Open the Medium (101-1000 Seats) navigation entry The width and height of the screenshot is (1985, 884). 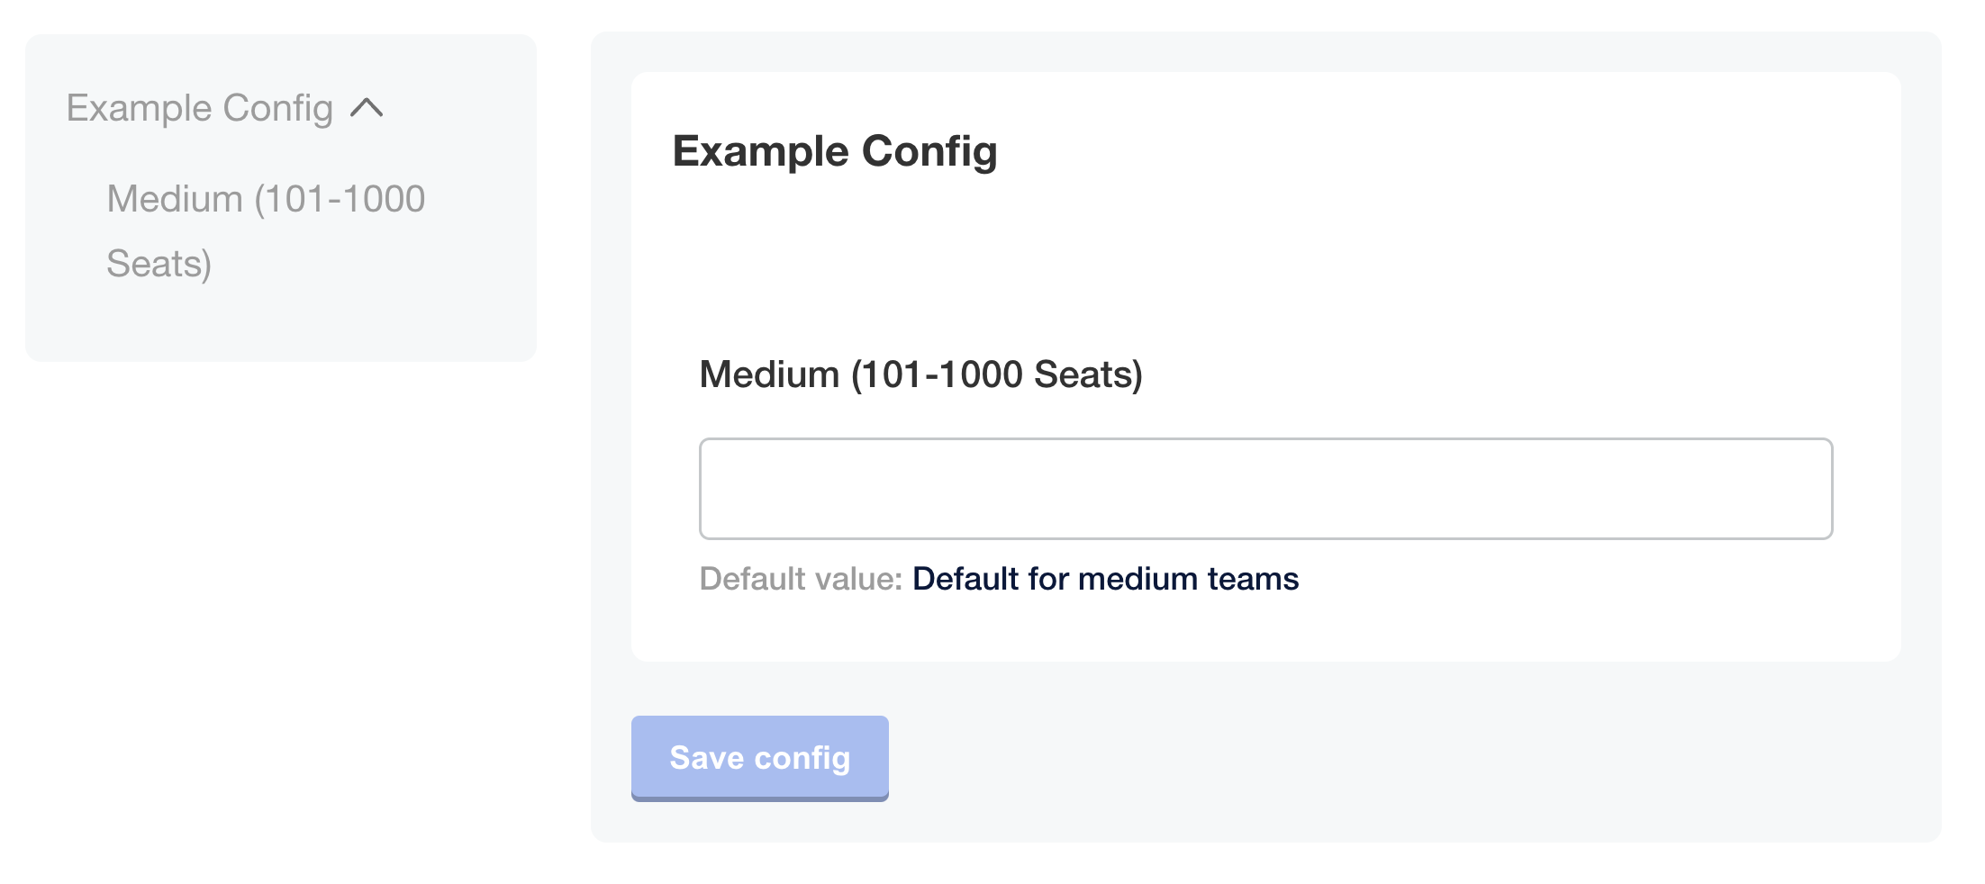(267, 230)
